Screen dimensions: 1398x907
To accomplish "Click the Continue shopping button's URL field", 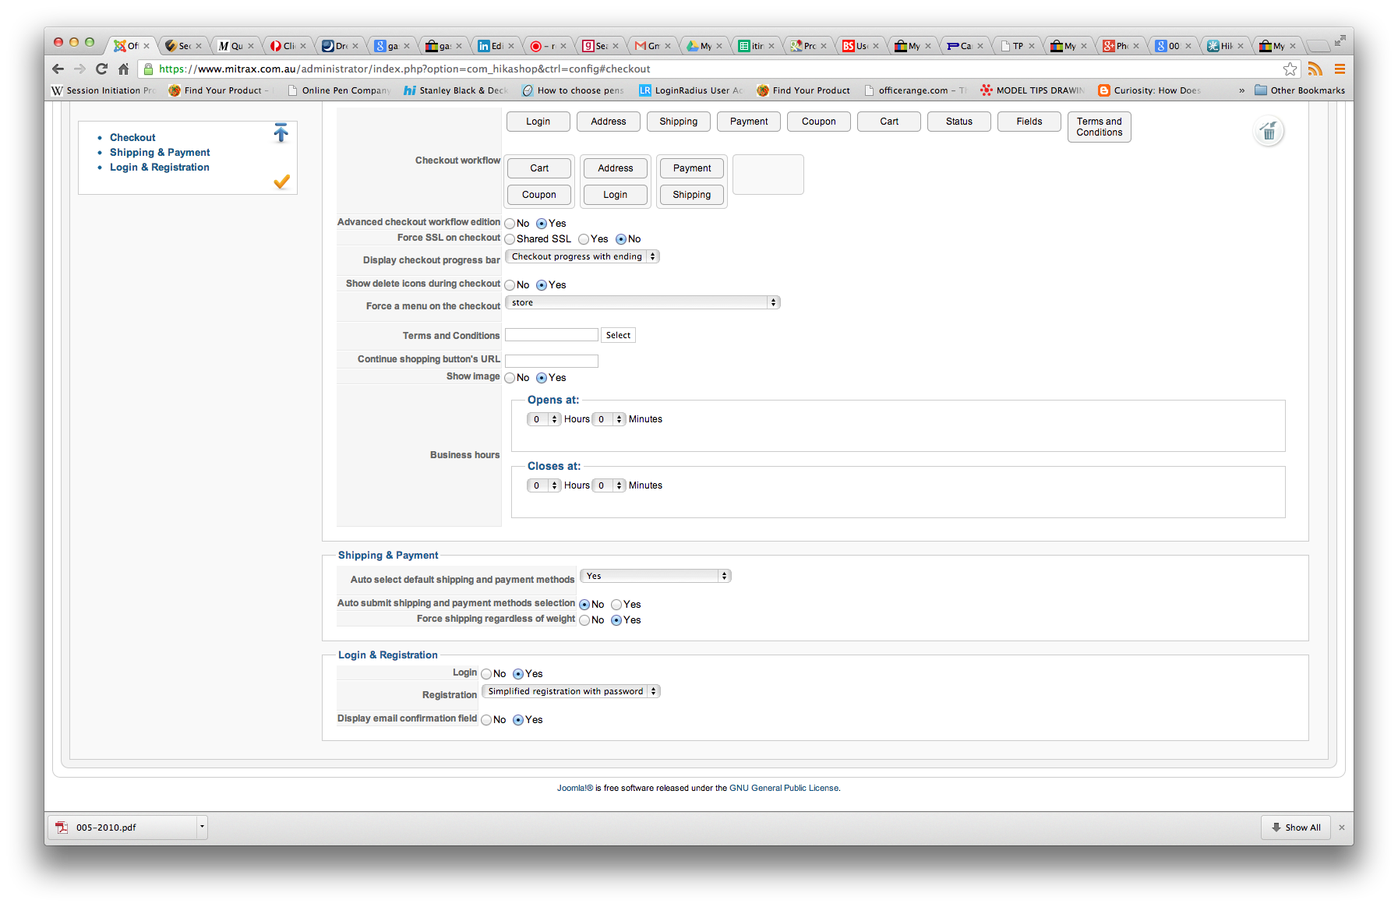I will [x=552, y=361].
